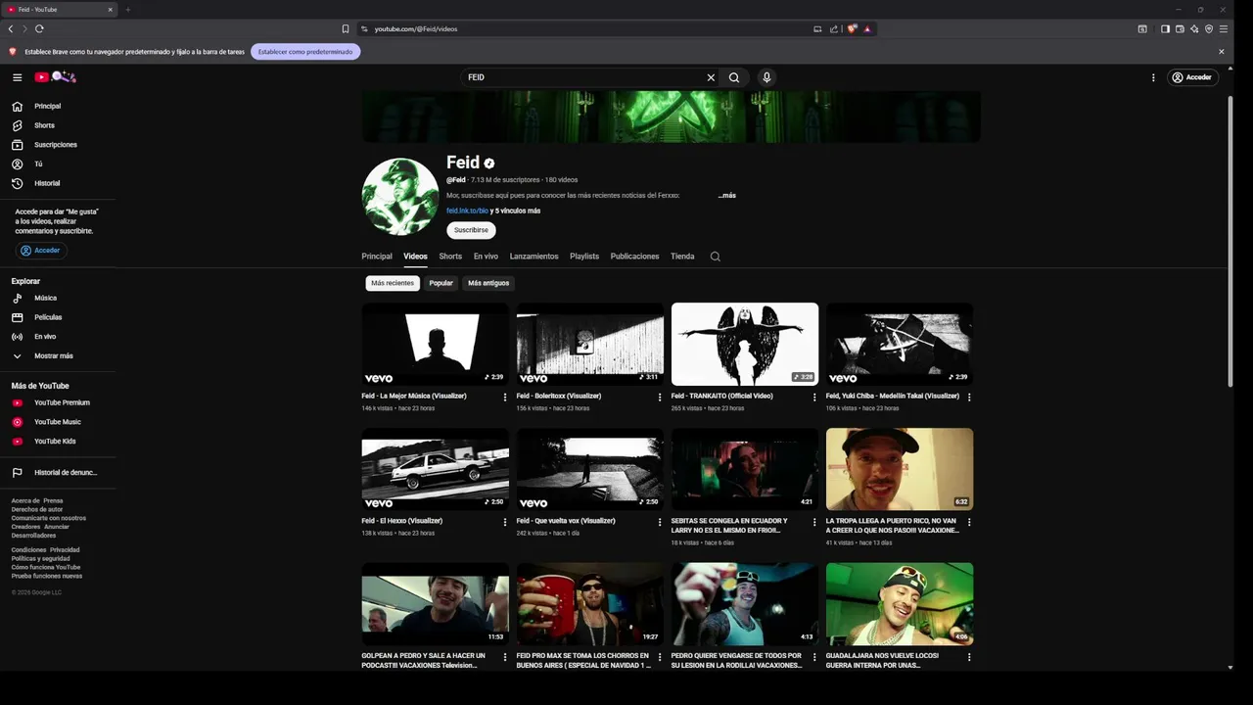Image resolution: width=1253 pixels, height=705 pixels.
Task: Open options for Boleritoxx video
Action: pyautogui.click(x=660, y=398)
